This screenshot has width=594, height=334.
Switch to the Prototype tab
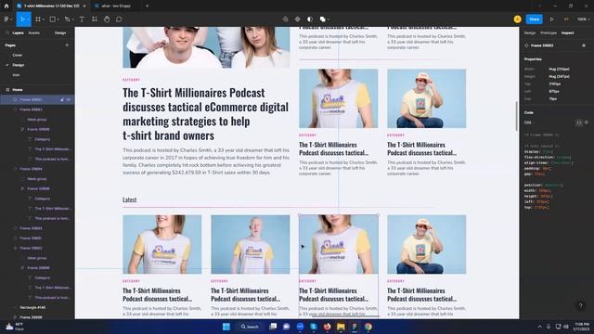[x=549, y=33]
